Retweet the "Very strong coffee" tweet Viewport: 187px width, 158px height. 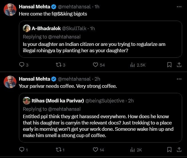click(58, 149)
